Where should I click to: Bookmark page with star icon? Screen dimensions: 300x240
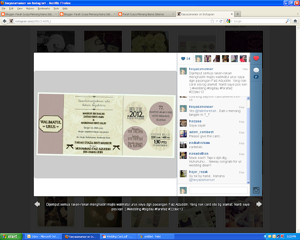tap(212, 21)
